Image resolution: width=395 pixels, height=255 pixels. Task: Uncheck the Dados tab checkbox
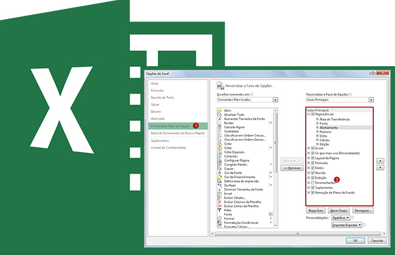coord(312,168)
